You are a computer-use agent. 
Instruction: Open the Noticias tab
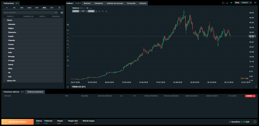(x=87, y=3)
